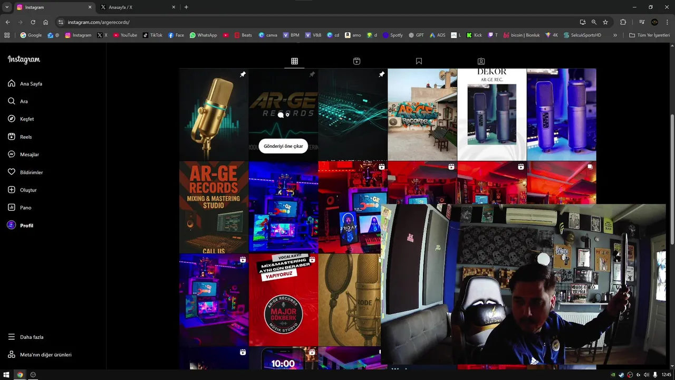675x380 pixels.
Task: Open the NVIDIA tray icon
Action: click(x=613, y=375)
